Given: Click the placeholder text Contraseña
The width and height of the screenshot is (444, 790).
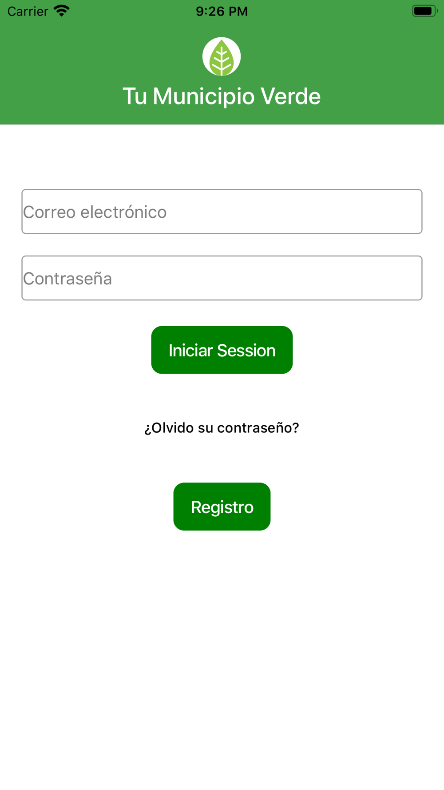Looking at the screenshot, I should coord(67,279).
